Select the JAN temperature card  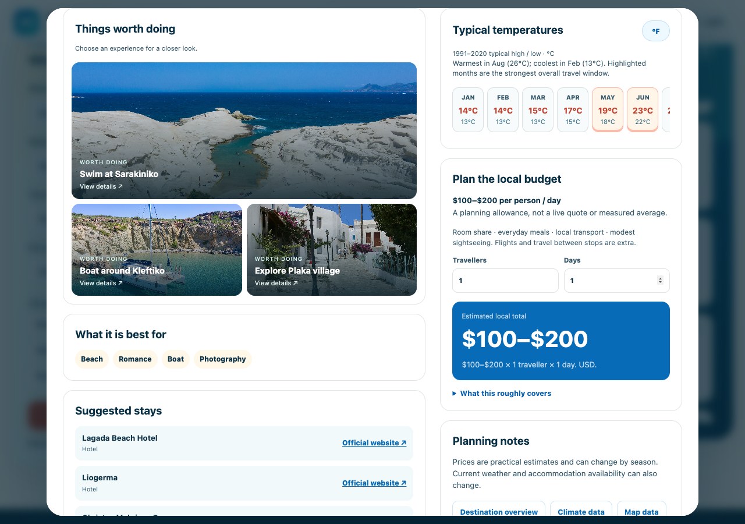[468, 110]
